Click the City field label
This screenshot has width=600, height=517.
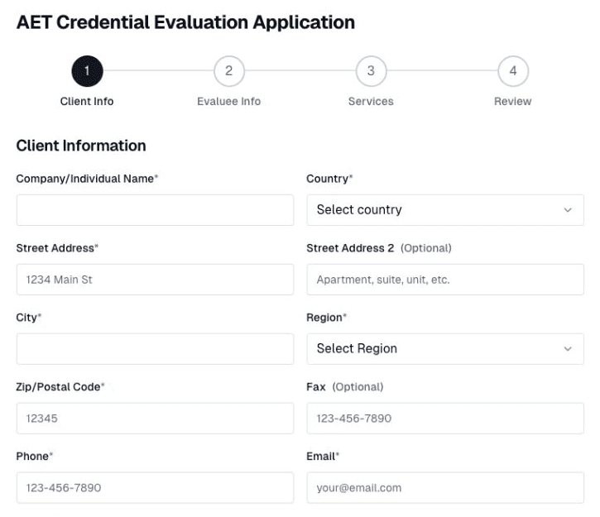(x=28, y=318)
